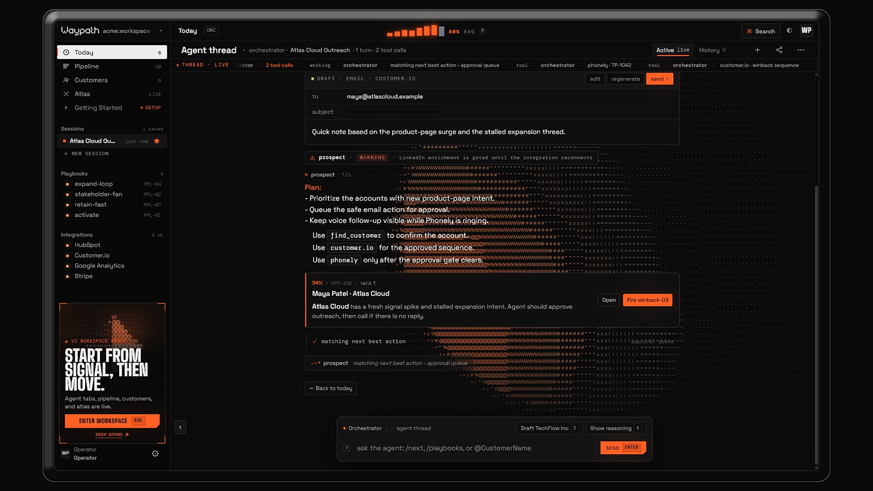Image resolution: width=873 pixels, height=491 pixels.
Task: Open operator settings gear icon
Action: click(155, 454)
